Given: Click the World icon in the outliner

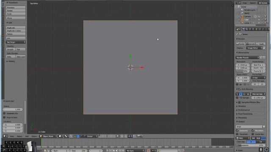Looking at the screenshot, I should point(242,13).
